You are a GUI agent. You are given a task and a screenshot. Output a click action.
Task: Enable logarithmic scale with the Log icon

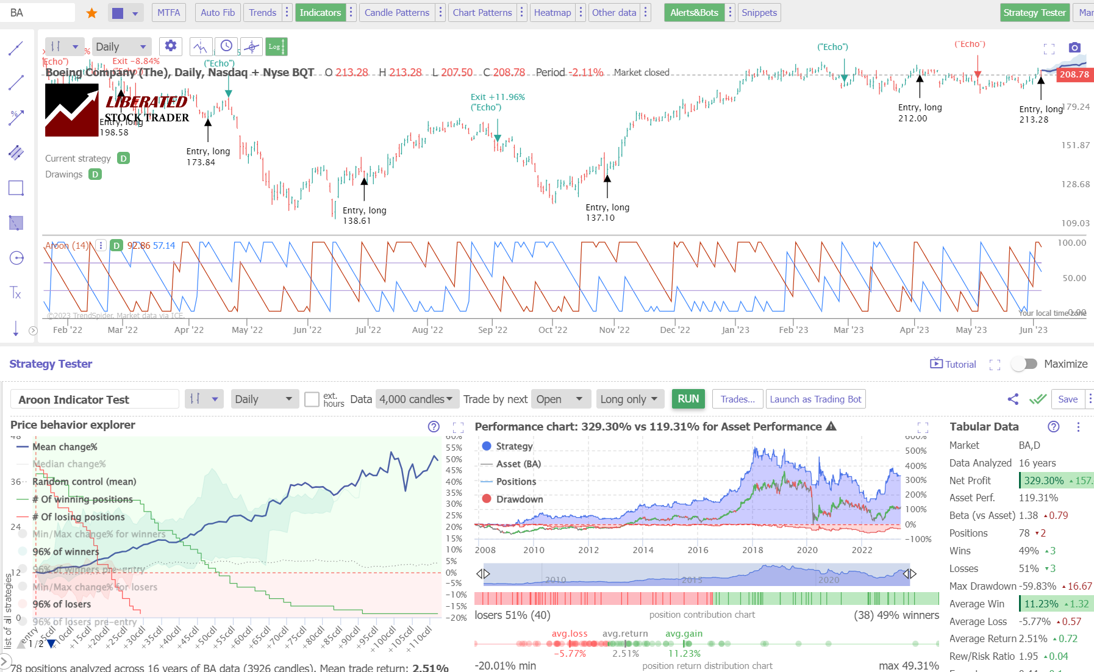click(x=276, y=46)
